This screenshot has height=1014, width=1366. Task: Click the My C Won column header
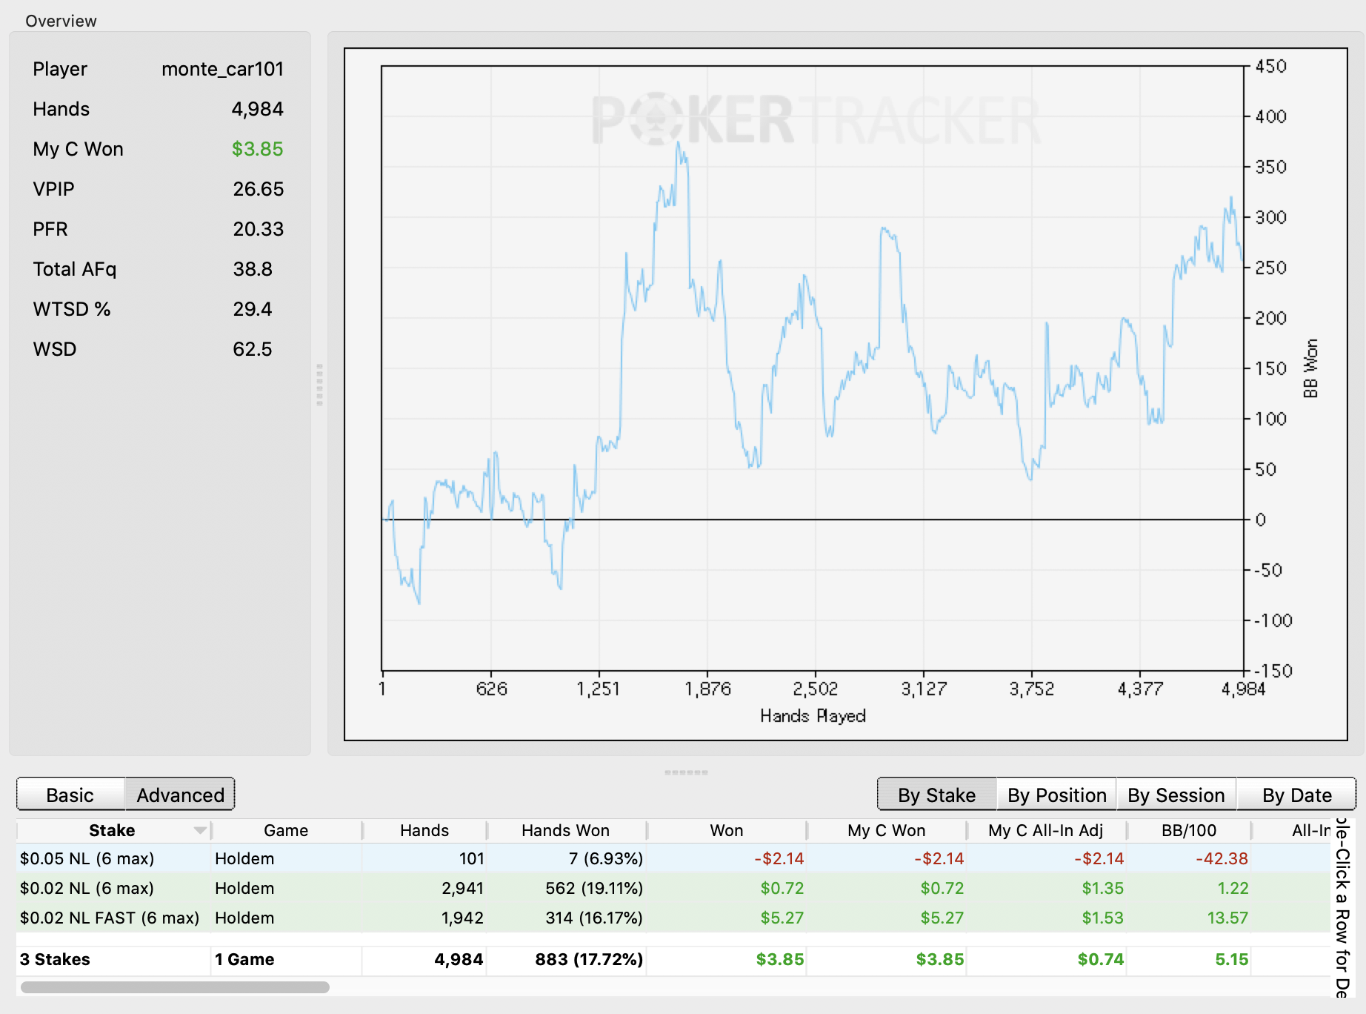coord(886,830)
